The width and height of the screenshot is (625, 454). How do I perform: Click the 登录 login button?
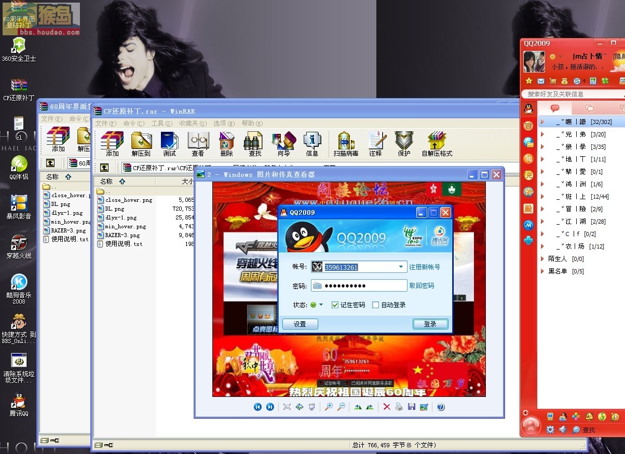[x=430, y=324]
